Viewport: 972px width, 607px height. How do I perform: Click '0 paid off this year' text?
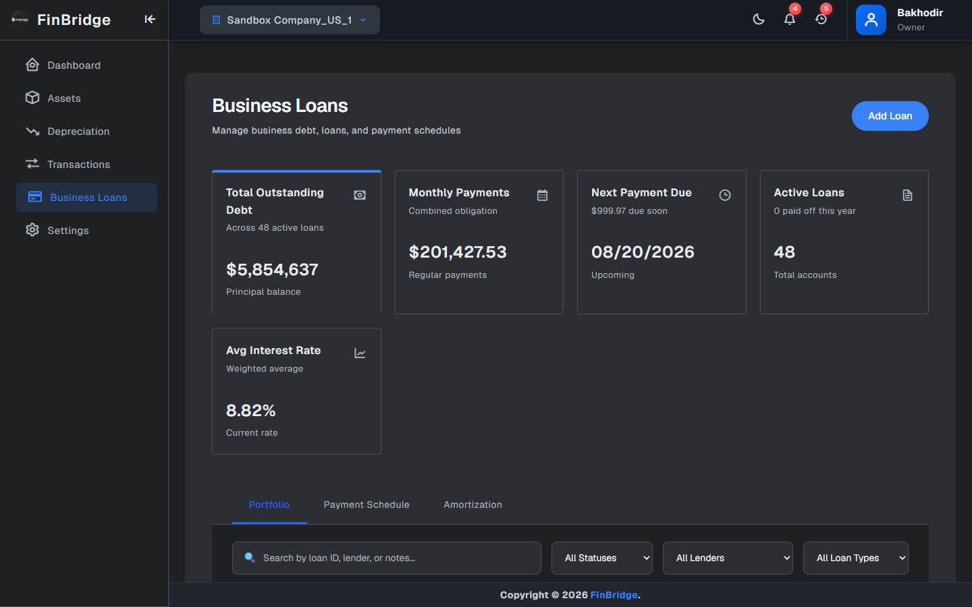pos(815,211)
